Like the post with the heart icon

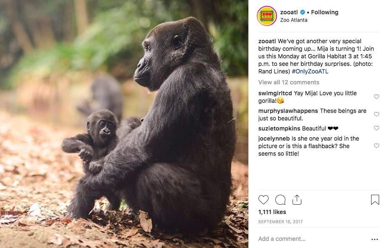coord(264,200)
